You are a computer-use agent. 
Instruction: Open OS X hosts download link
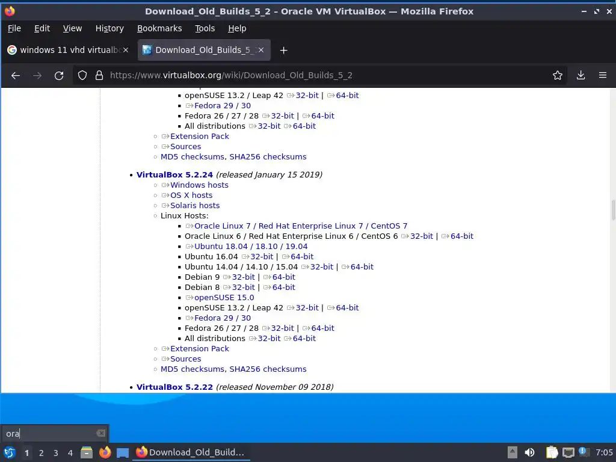click(x=191, y=196)
